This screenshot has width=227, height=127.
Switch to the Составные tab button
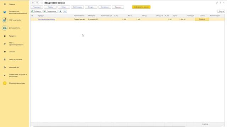[105, 7]
